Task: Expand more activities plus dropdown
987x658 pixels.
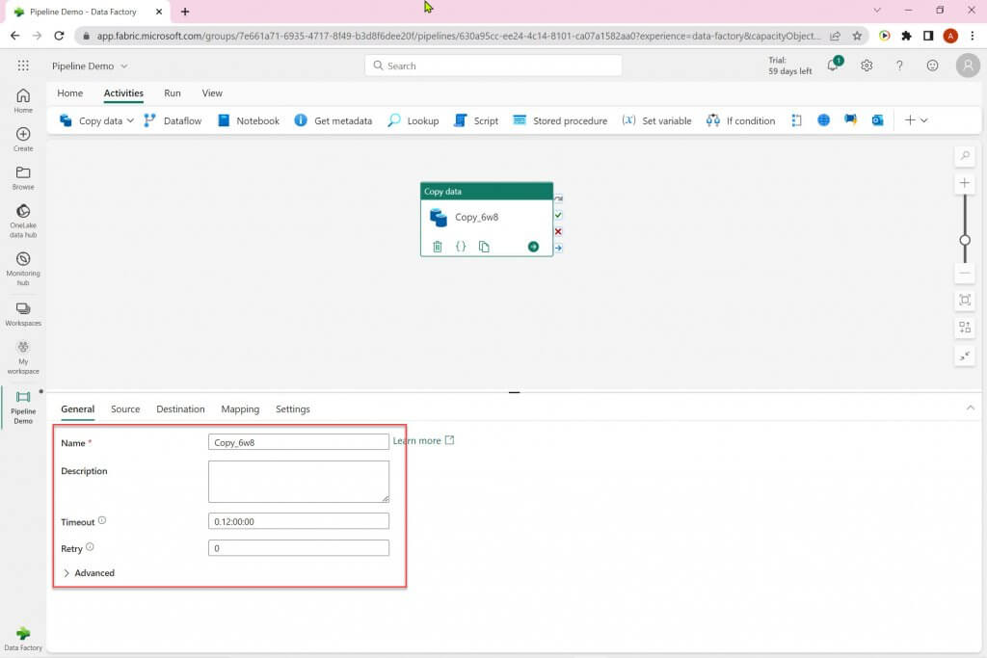Action: point(916,120)
